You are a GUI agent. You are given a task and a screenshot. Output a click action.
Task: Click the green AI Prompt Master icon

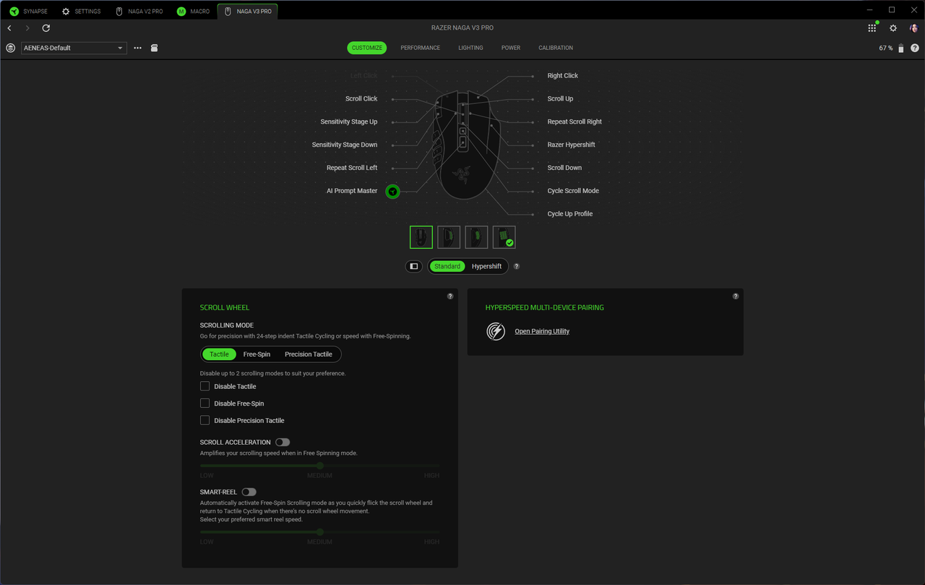[x=392, y=192]
